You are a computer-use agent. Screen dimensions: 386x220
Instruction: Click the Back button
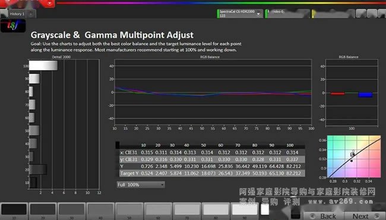[x=324, y=216]
